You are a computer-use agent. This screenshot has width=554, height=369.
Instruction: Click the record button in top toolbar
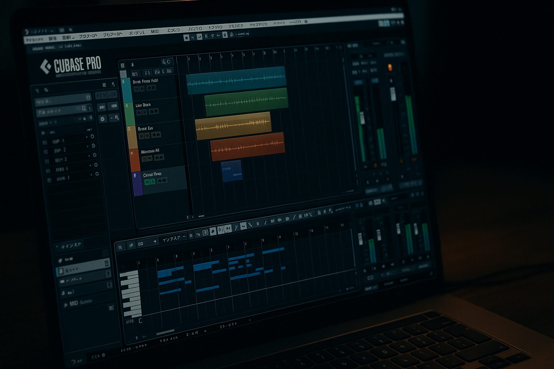pos(186,37)
